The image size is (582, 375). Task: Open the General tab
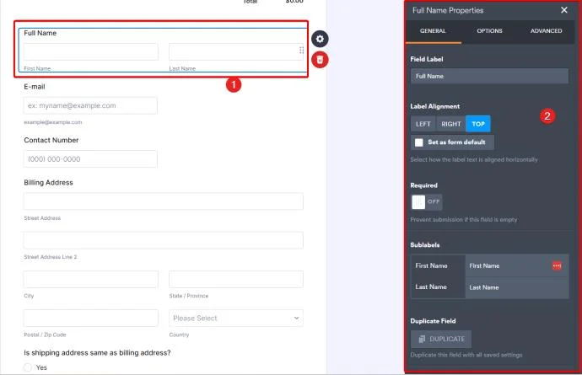[x=433, y=31]
